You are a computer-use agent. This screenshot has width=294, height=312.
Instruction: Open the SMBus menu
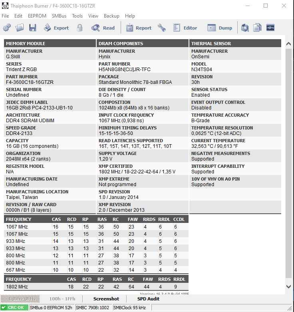click(x=59, y=16)
